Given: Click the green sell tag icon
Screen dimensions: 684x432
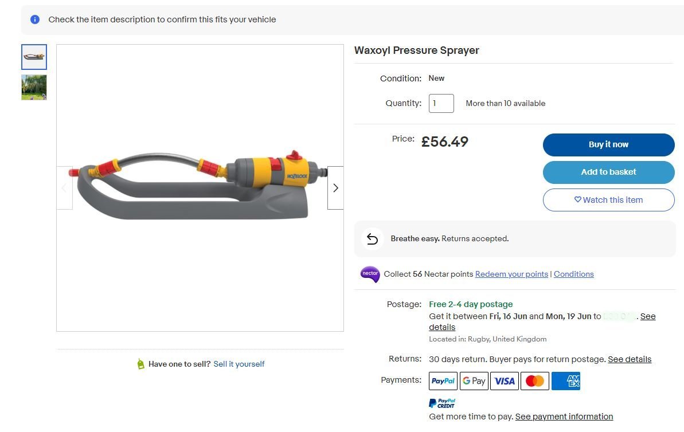Looking at the screenshot, I should pos(140,364).
